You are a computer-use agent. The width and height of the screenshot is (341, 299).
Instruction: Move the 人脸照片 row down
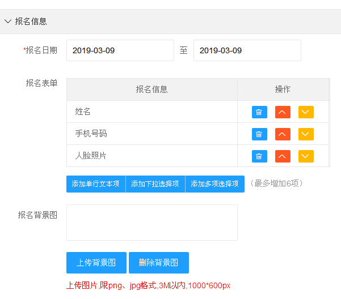[x=306, y=156]
